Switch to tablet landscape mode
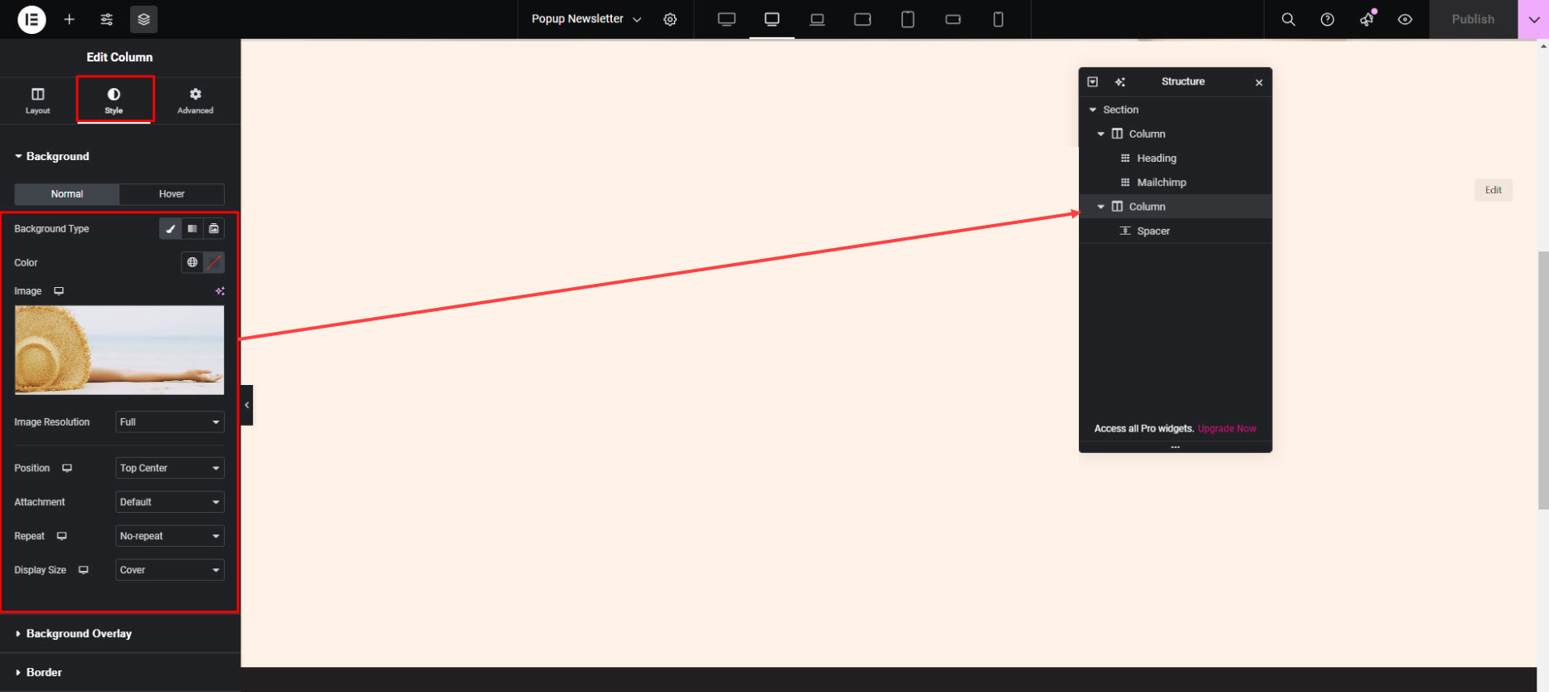 [x=862, y=19]
